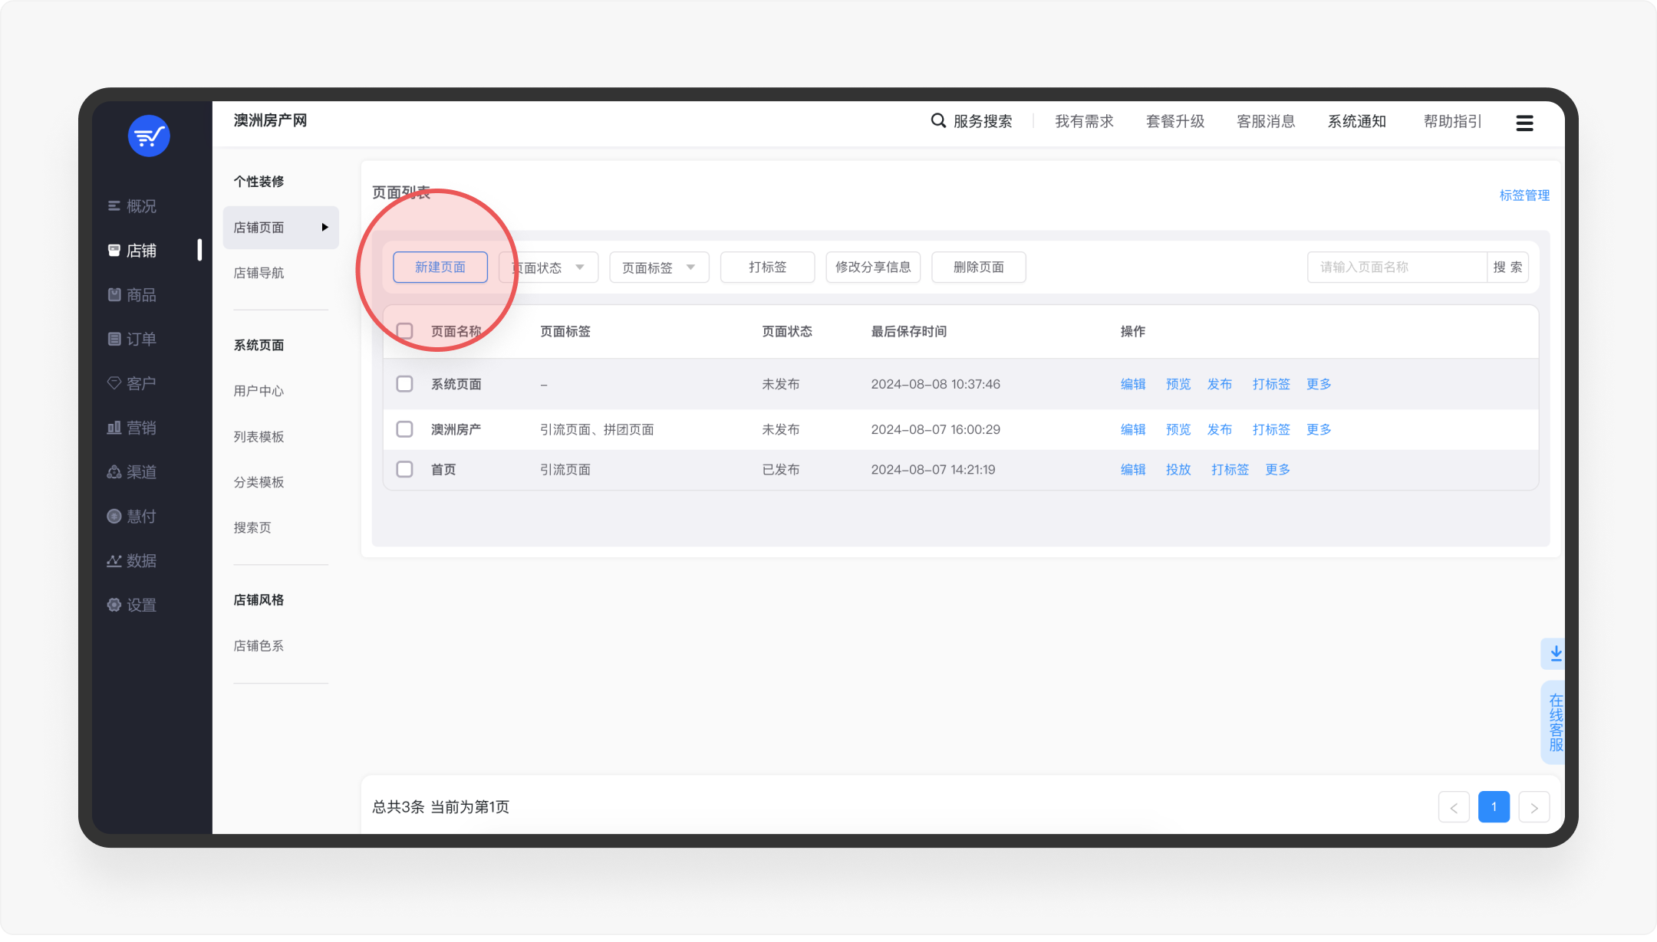Go to 订单 orders section

132,339
